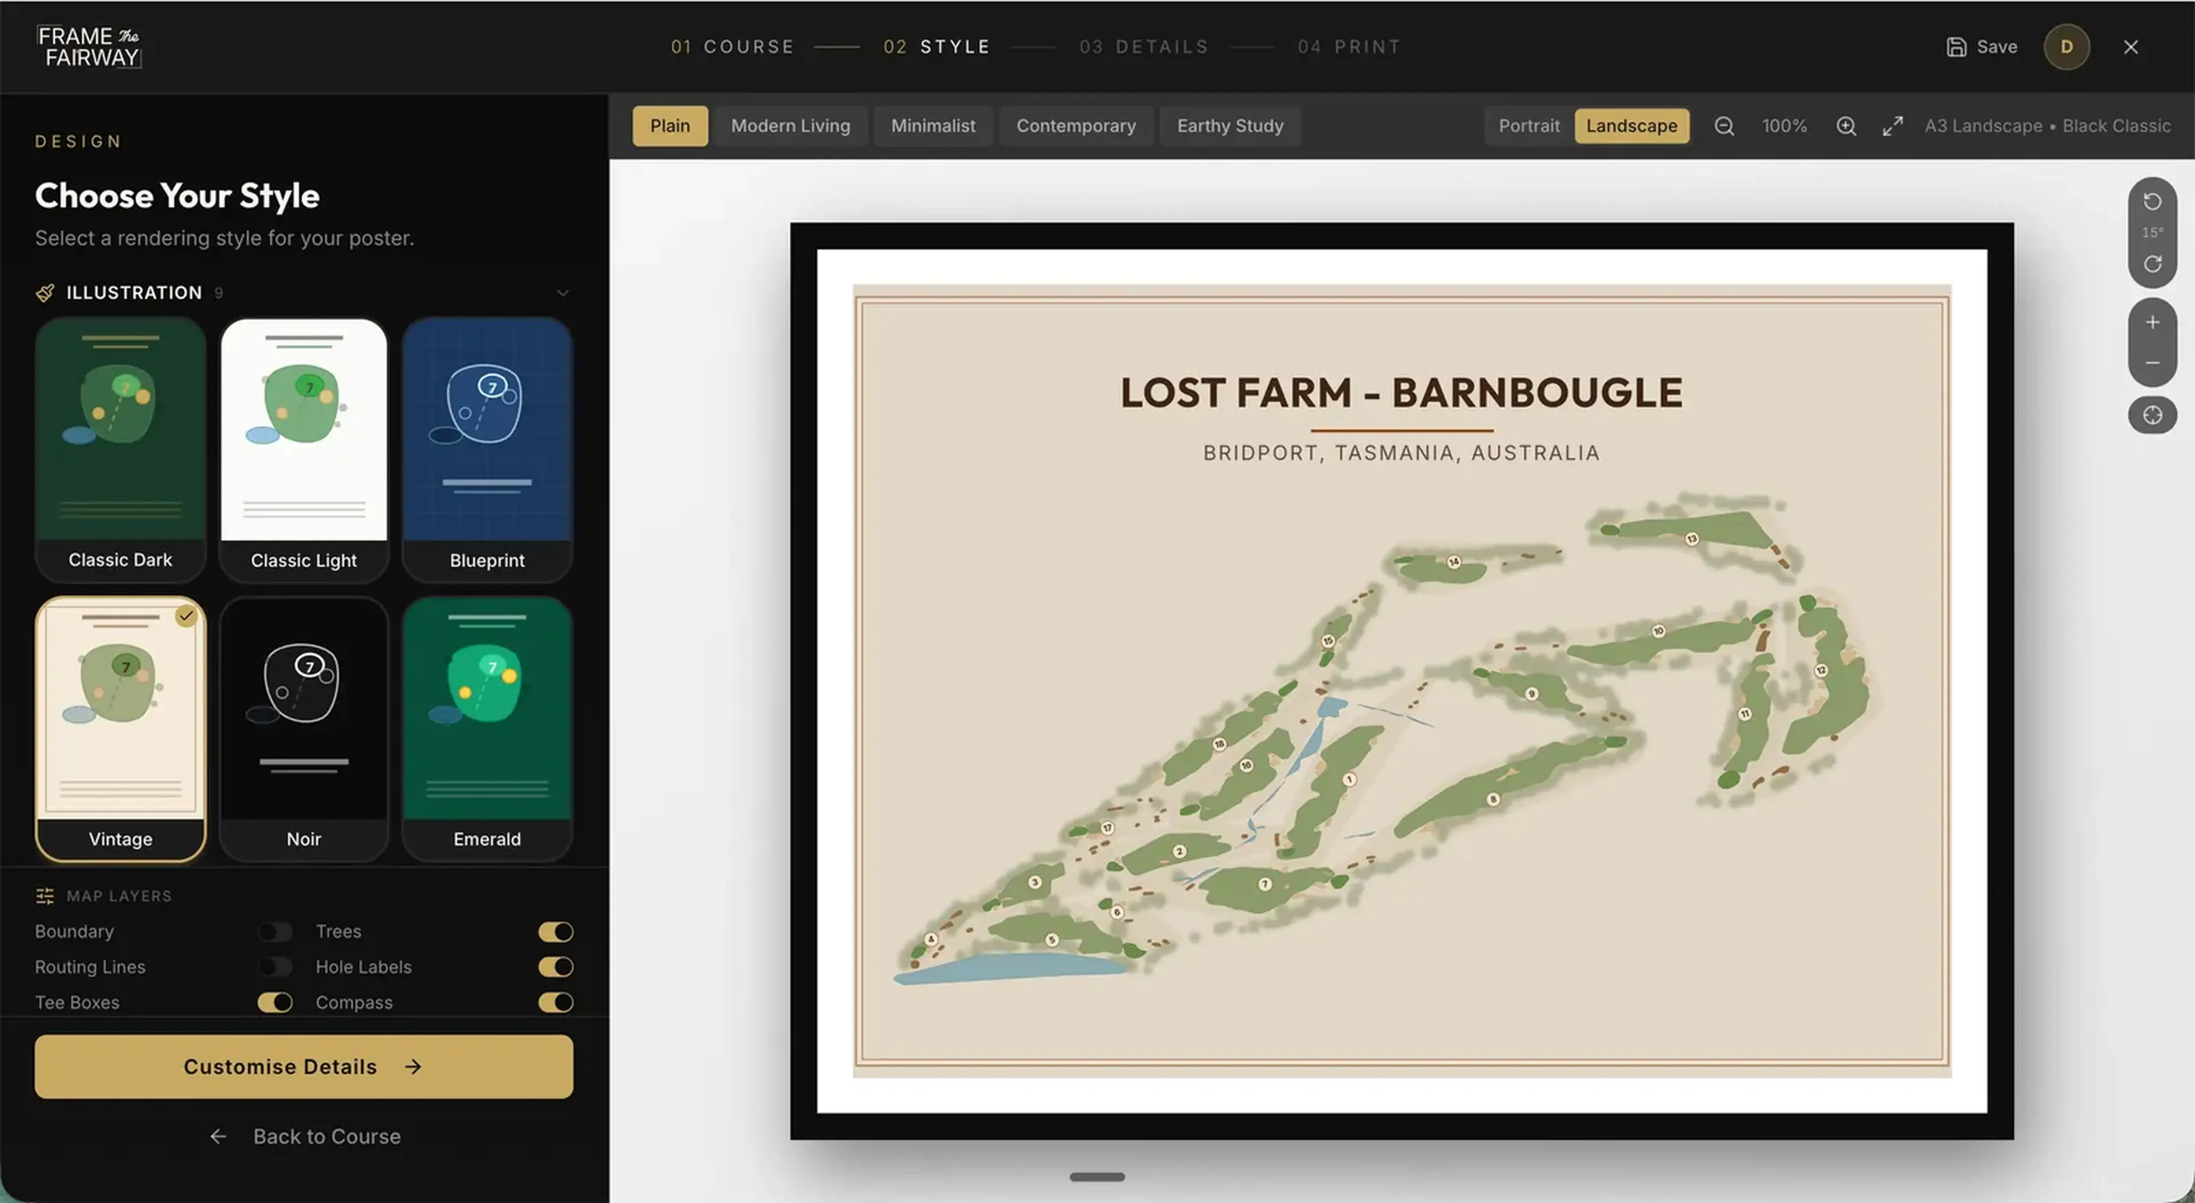Click the Back to Course arrow icon
The image size is (2195, 1203).
218,1137
